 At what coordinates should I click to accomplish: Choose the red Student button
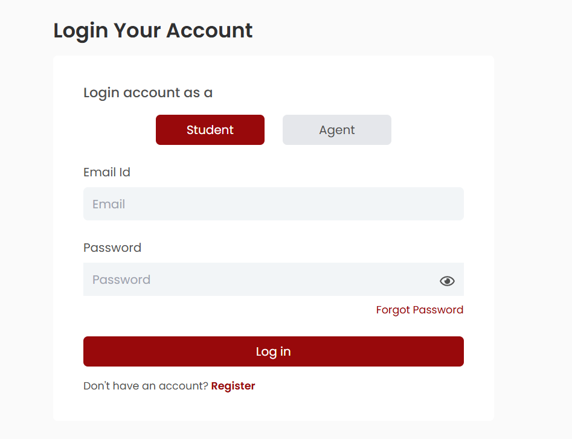click(x=210, y=130)
